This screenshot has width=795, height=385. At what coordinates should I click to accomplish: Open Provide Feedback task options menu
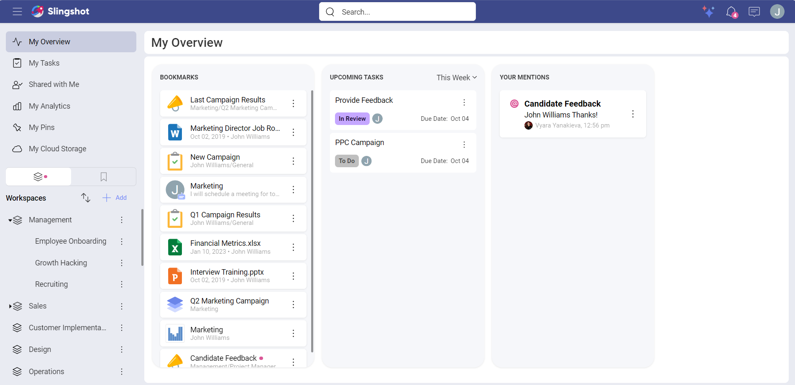click(x=464, y=102)
